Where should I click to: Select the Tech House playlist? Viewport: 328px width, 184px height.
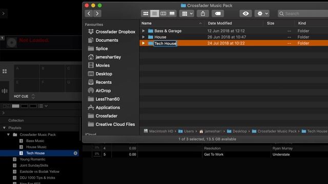(x=39, y=153)
